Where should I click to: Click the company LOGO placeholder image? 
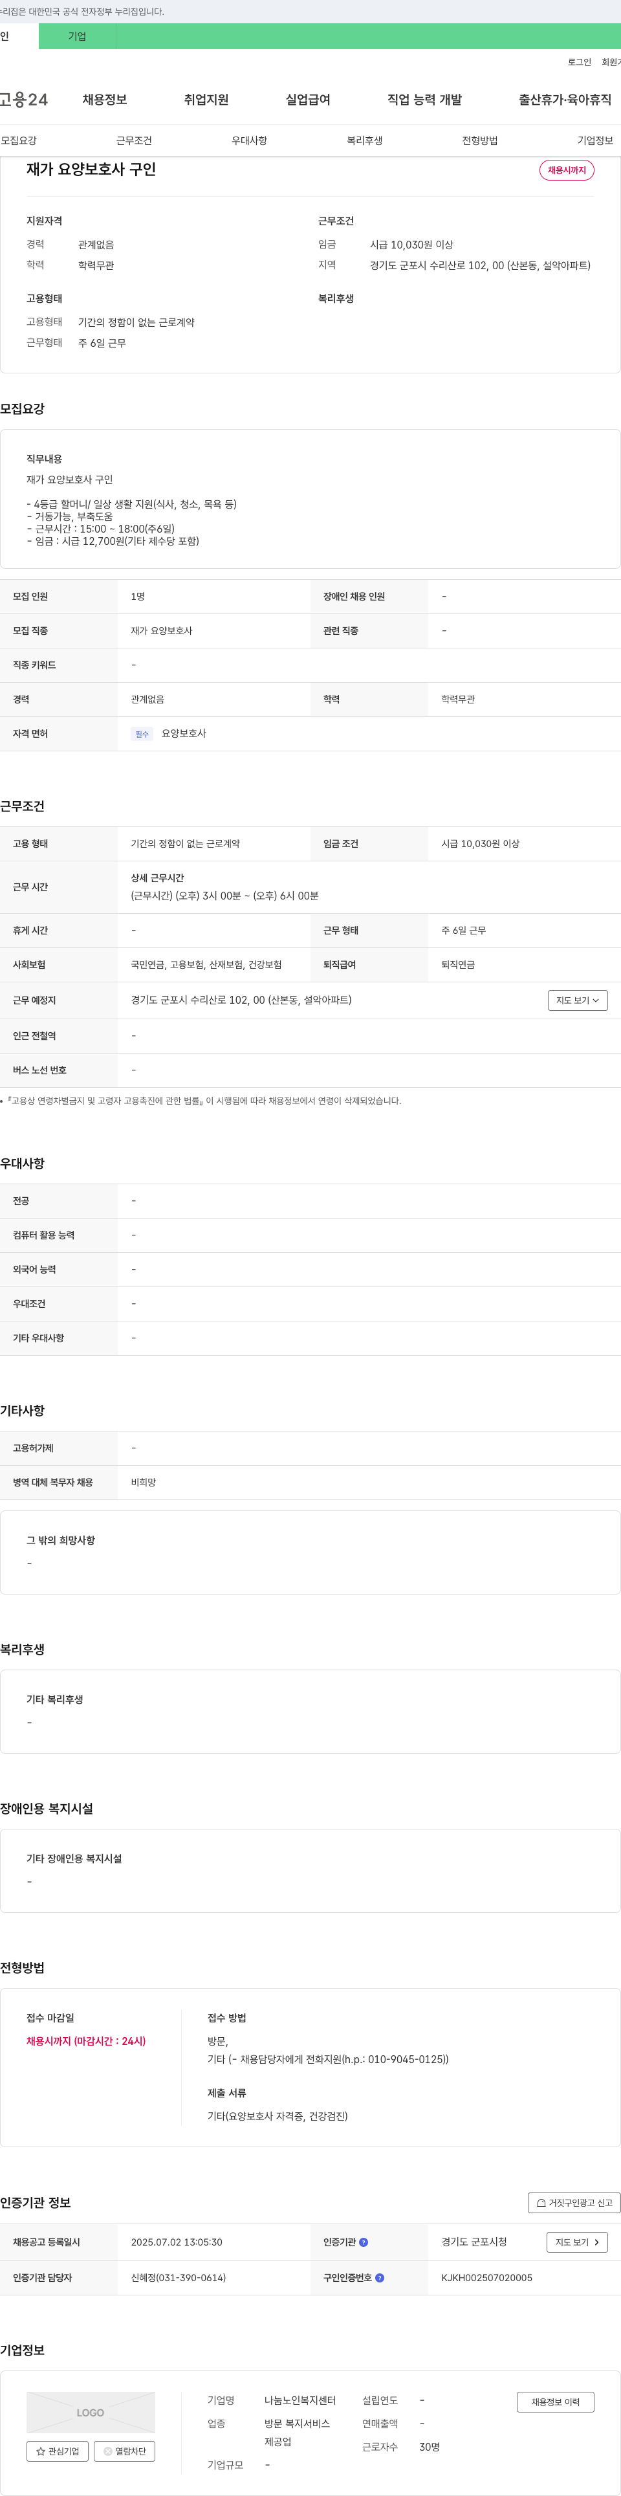(90, 2413)
